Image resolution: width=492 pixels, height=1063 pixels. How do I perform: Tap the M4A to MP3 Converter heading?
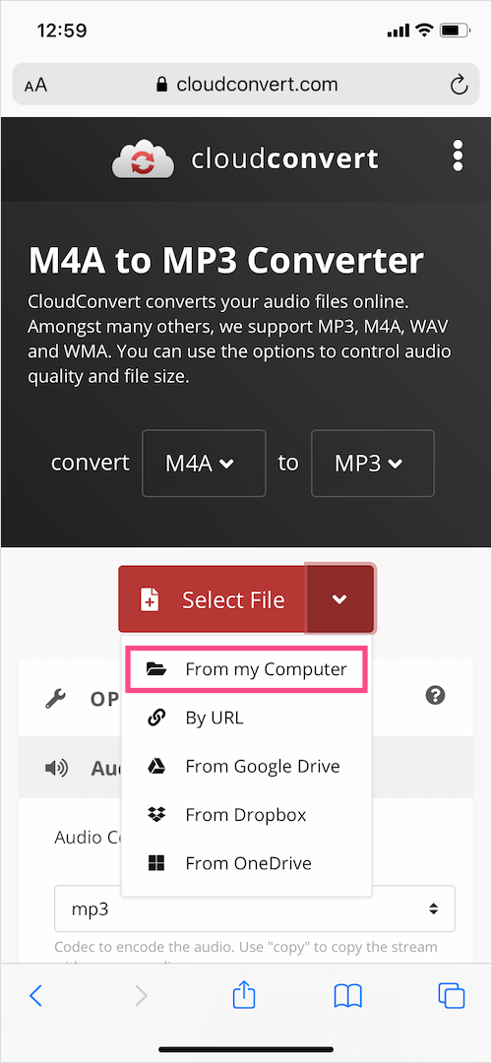[x=225, y=260]
